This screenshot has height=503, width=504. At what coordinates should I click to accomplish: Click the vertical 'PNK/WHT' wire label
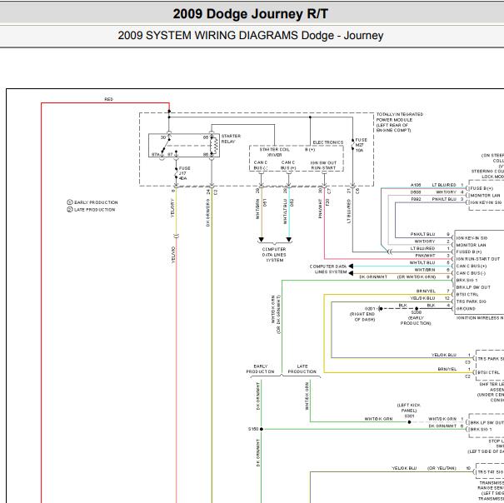click(x=320, y=208)
